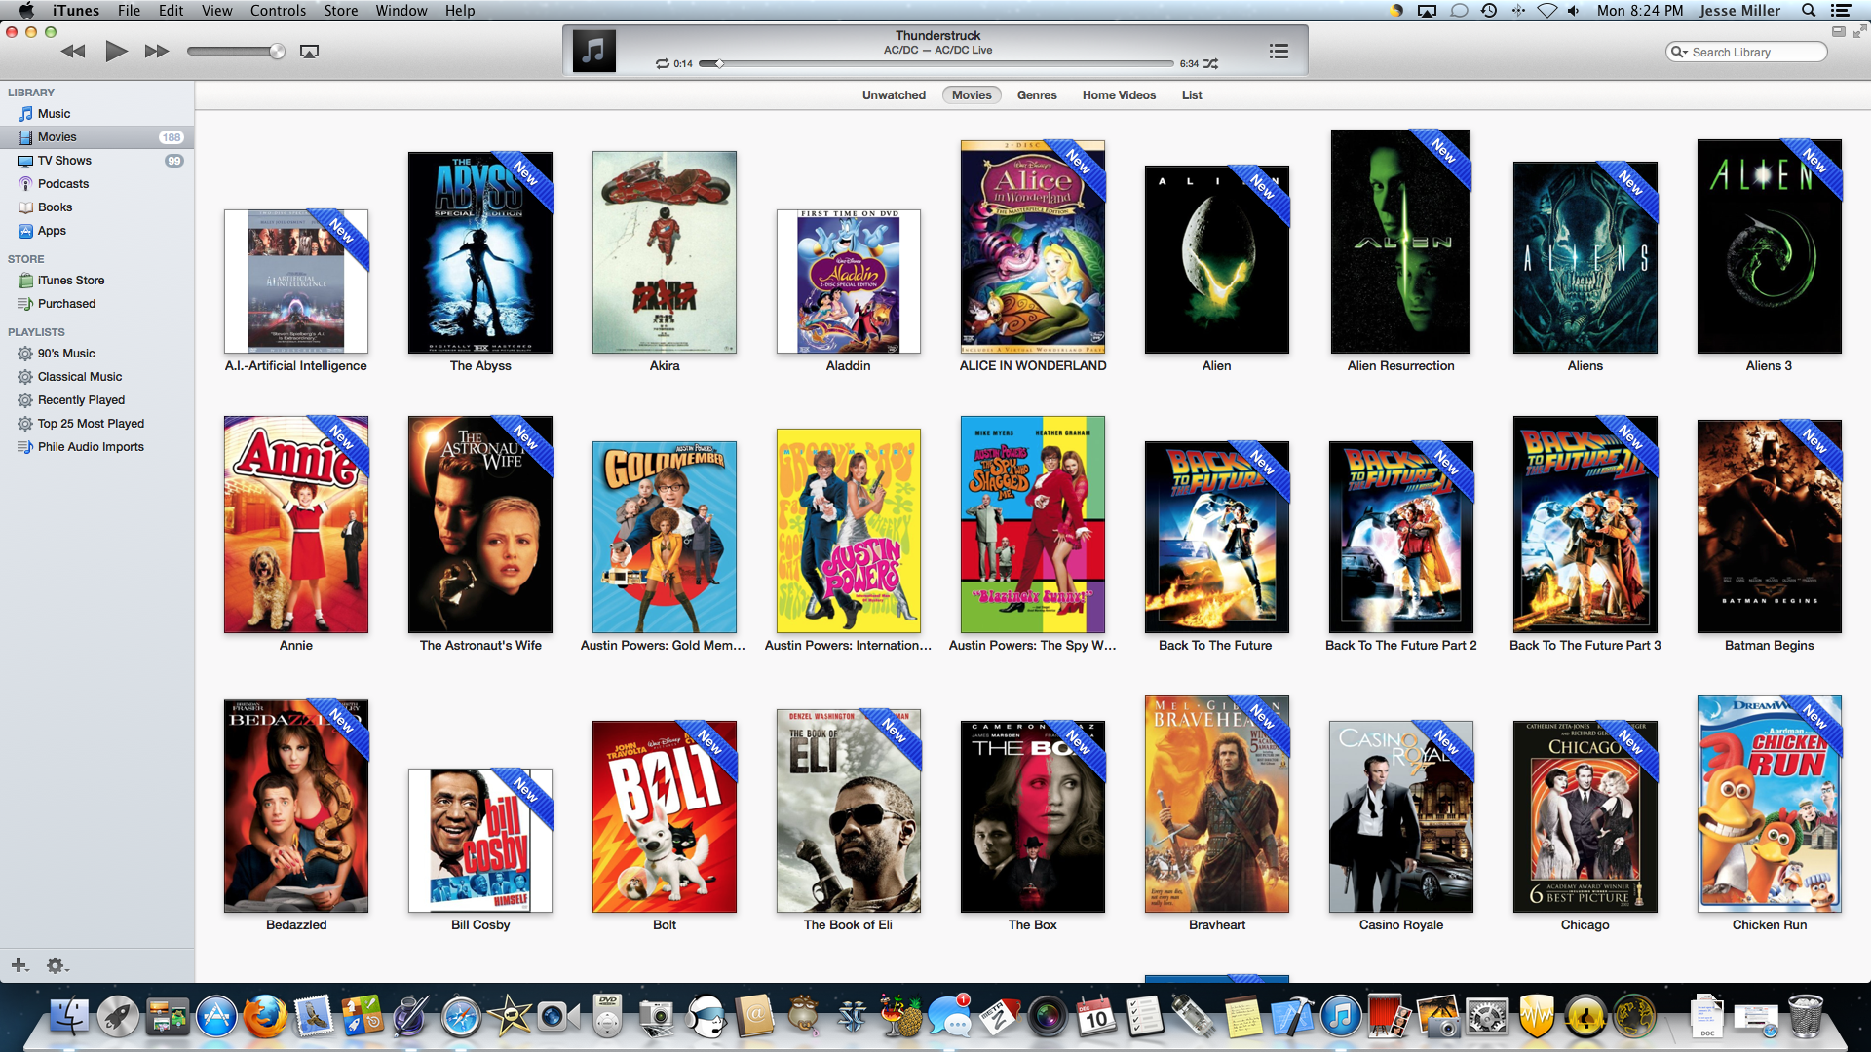Image resolution: width=1871 pixels, height=1052 pixels.
Task: Click the add playlist plus button
Action: coord(19,965)
